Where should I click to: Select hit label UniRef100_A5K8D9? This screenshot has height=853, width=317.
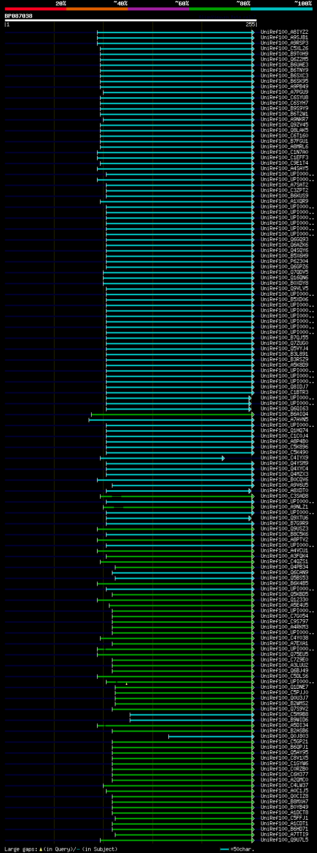click(284, 365)
